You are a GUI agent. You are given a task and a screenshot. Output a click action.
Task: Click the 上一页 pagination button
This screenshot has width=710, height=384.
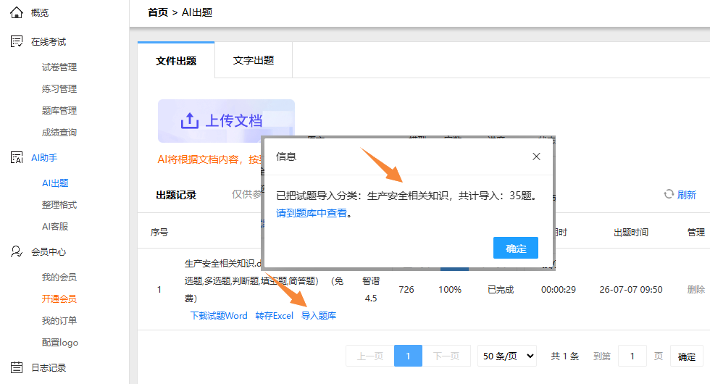tap(370, 356)
